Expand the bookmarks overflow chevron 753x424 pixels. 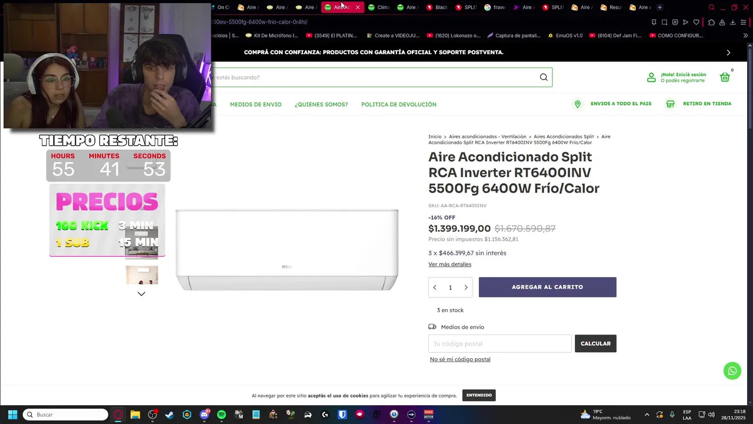pos(745,35)
